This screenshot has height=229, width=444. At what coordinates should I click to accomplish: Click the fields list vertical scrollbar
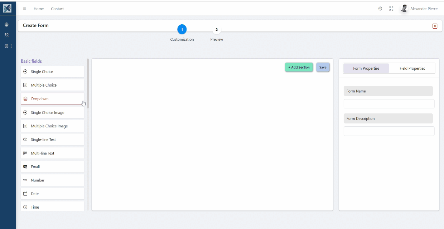[x=88, y=82]
